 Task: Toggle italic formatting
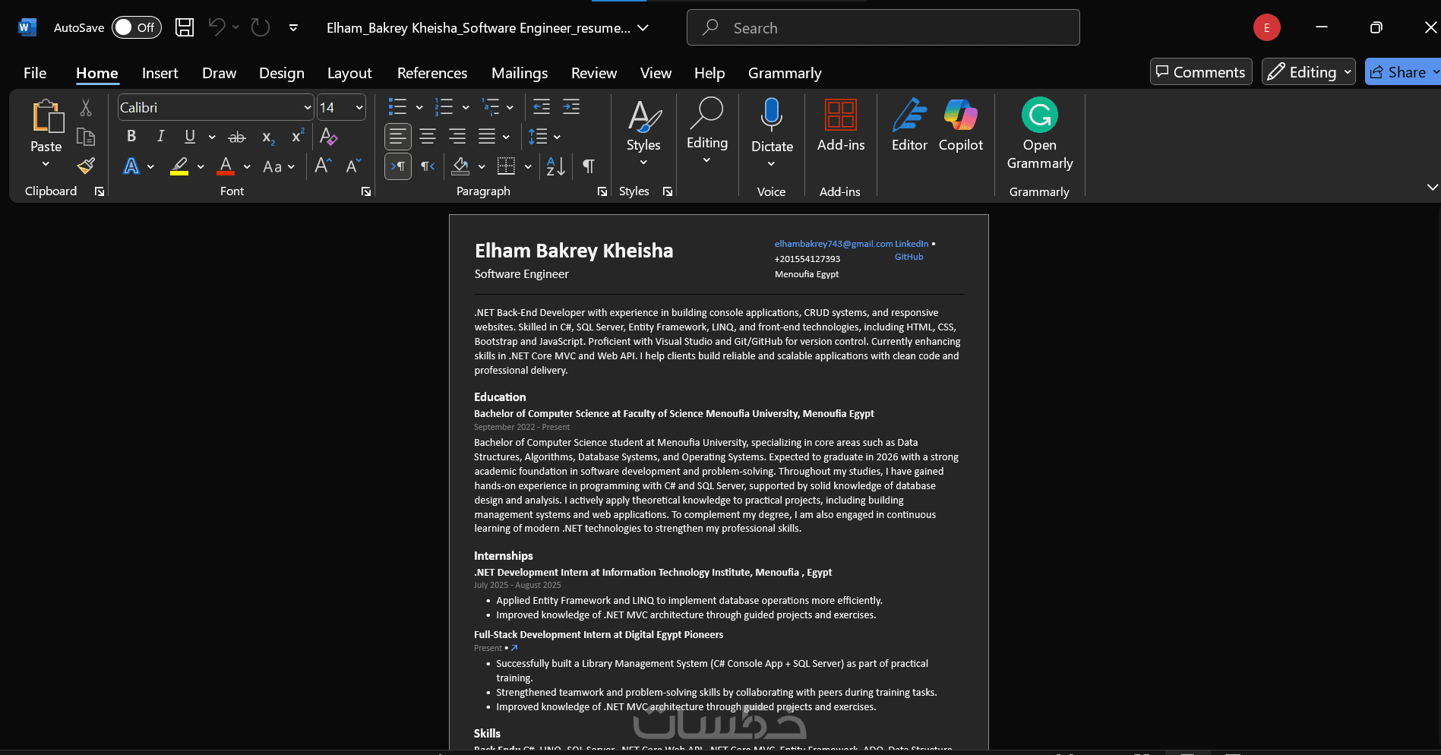[160, 137]
